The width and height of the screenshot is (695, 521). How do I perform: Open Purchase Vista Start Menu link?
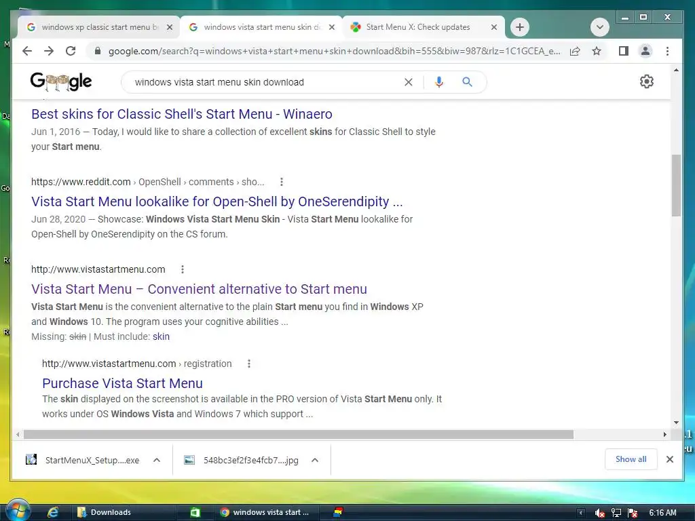tap(122, 383)
